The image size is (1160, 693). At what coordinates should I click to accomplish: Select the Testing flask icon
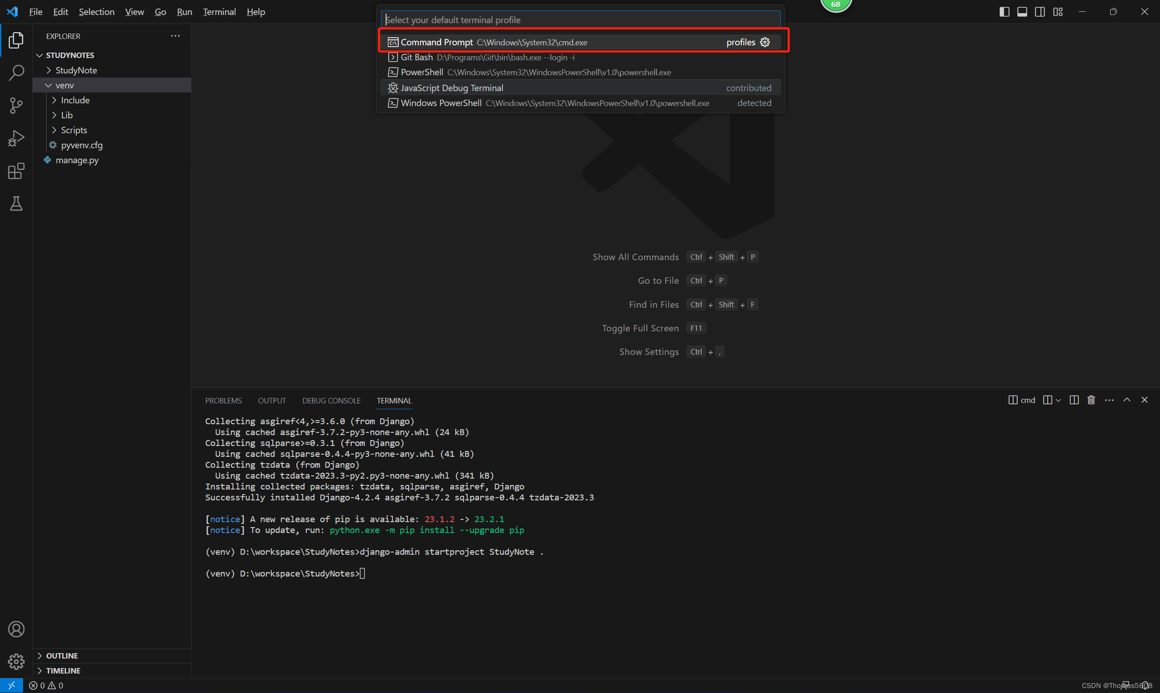pos(16,204)
